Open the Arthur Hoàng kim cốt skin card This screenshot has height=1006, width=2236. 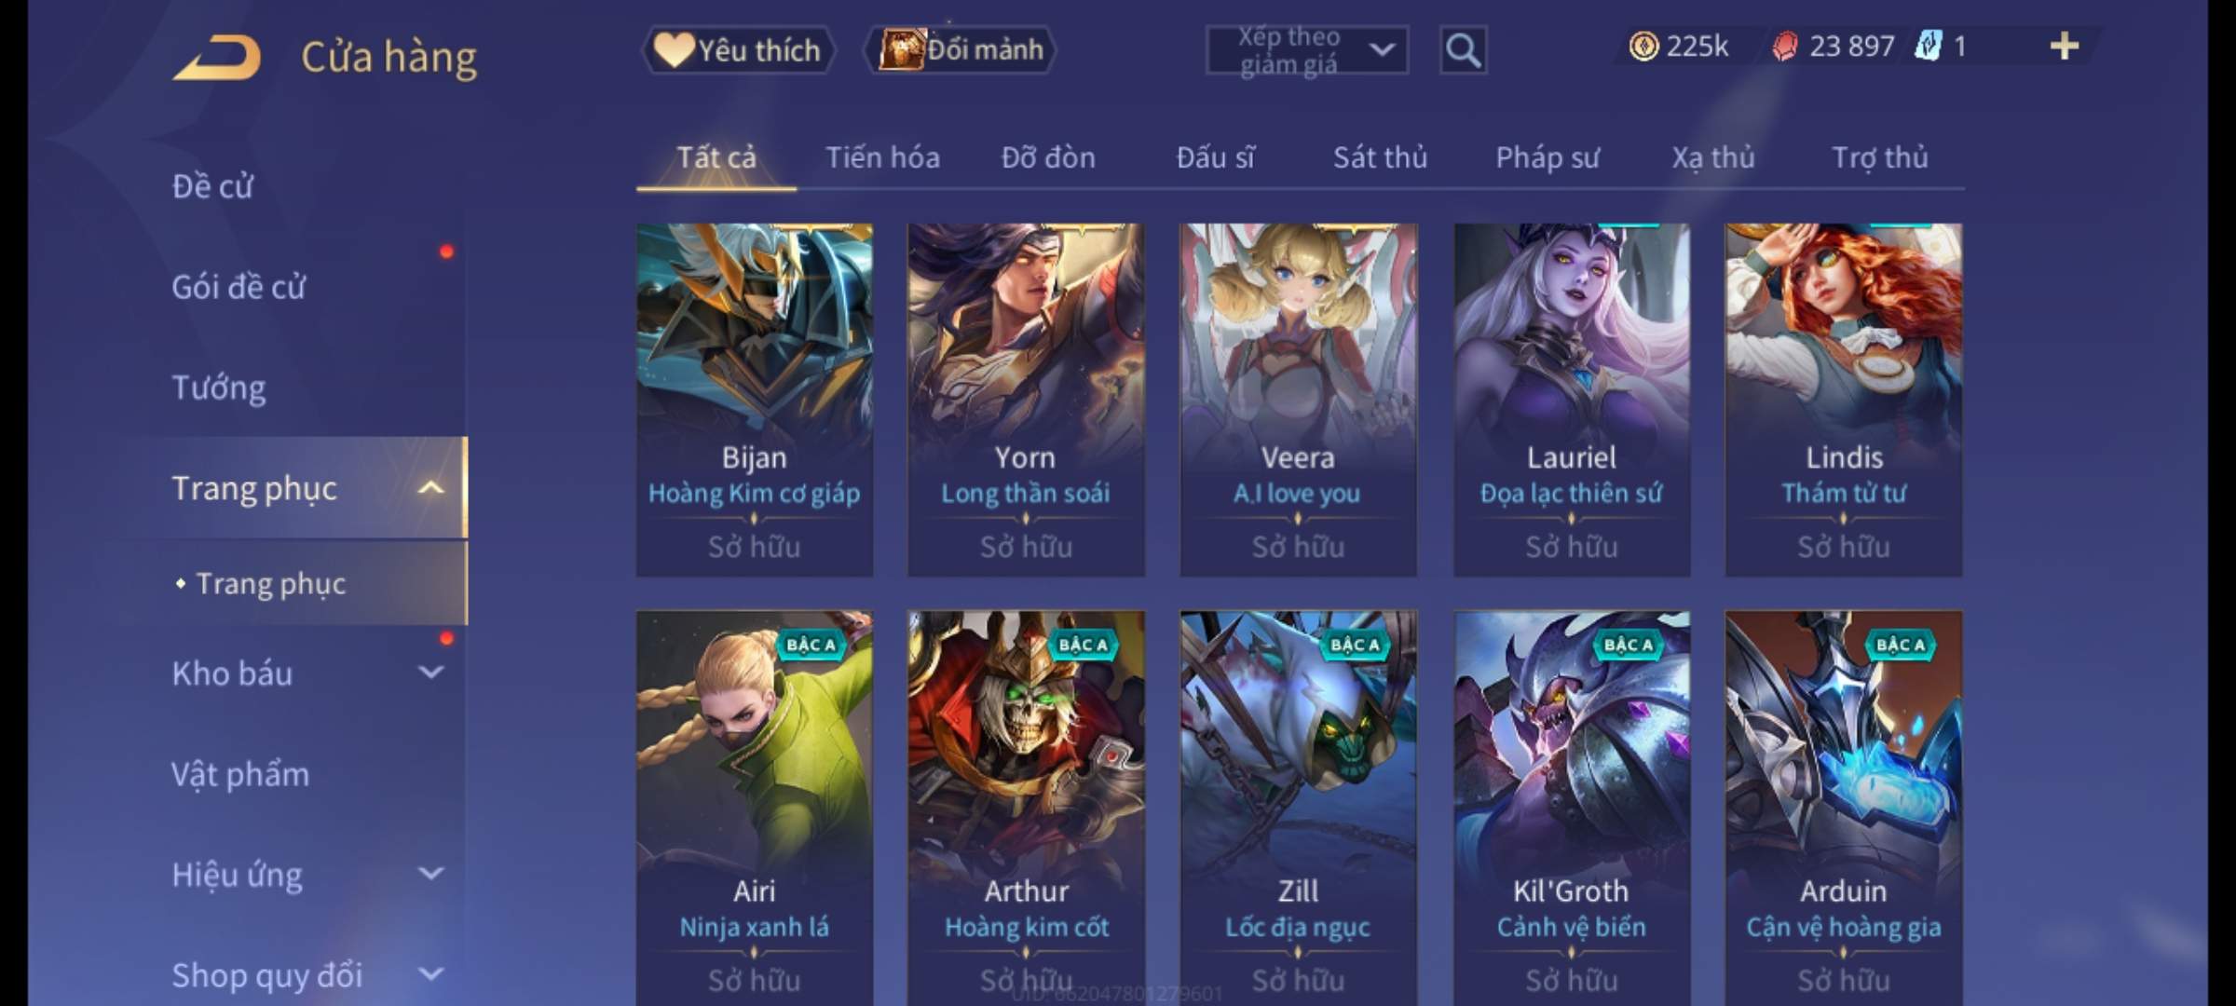click(x=1026, y=807)
